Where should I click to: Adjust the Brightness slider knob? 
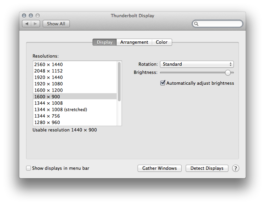pyautogui.click(x=228, y=73)
